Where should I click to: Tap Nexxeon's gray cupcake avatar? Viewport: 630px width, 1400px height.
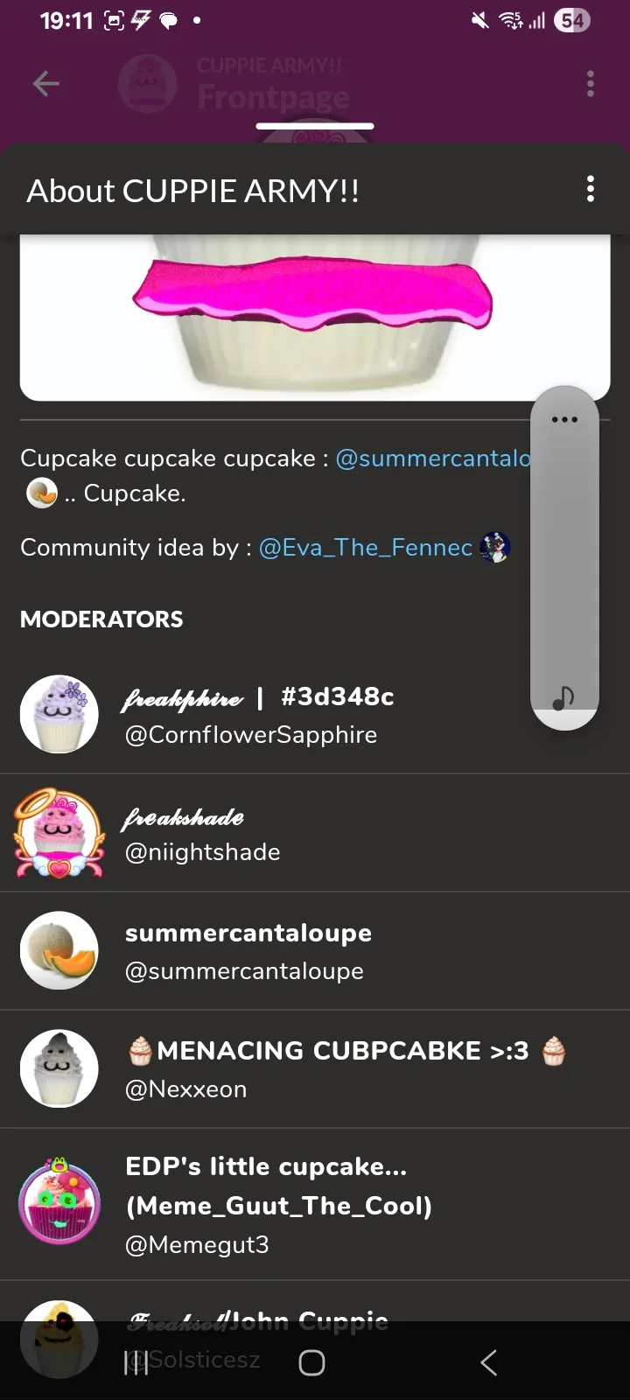click(x=59, y=1068)
